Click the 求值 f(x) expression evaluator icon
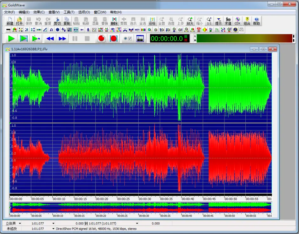Image resolution: width=299 pixels, height=234 pixels. coord(228,21)
